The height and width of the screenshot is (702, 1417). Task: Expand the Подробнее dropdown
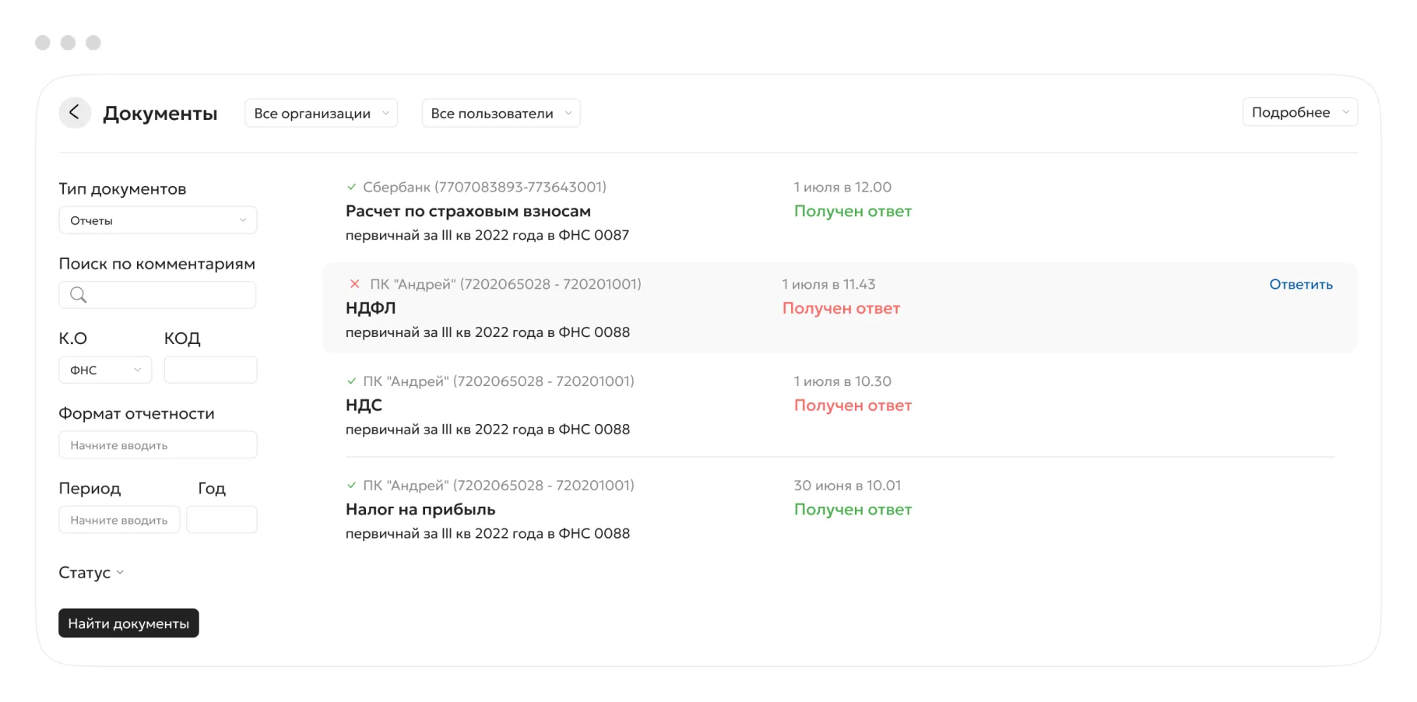pos(1299,112)
